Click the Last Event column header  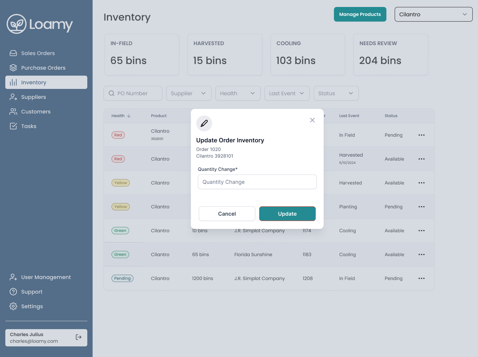pyautogui.click(x=349, y=116)
